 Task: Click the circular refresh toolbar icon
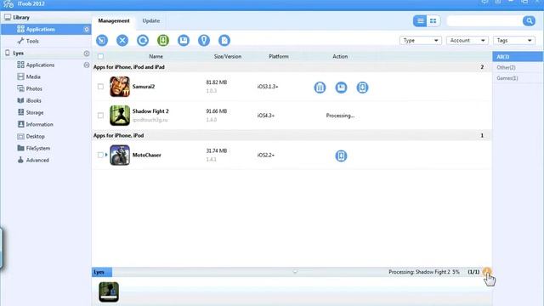[x=143, y=40]
